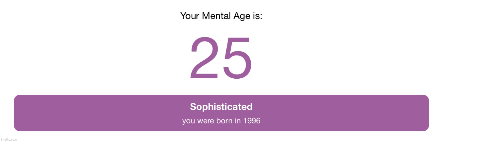The width and height of the screenshot is (483, 142).
Task: Click the bold "Sophisticated" result label
Action: [221, 107]
